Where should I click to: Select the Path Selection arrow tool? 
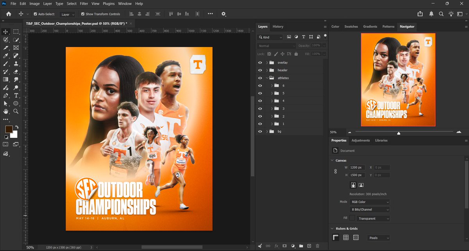6,103
